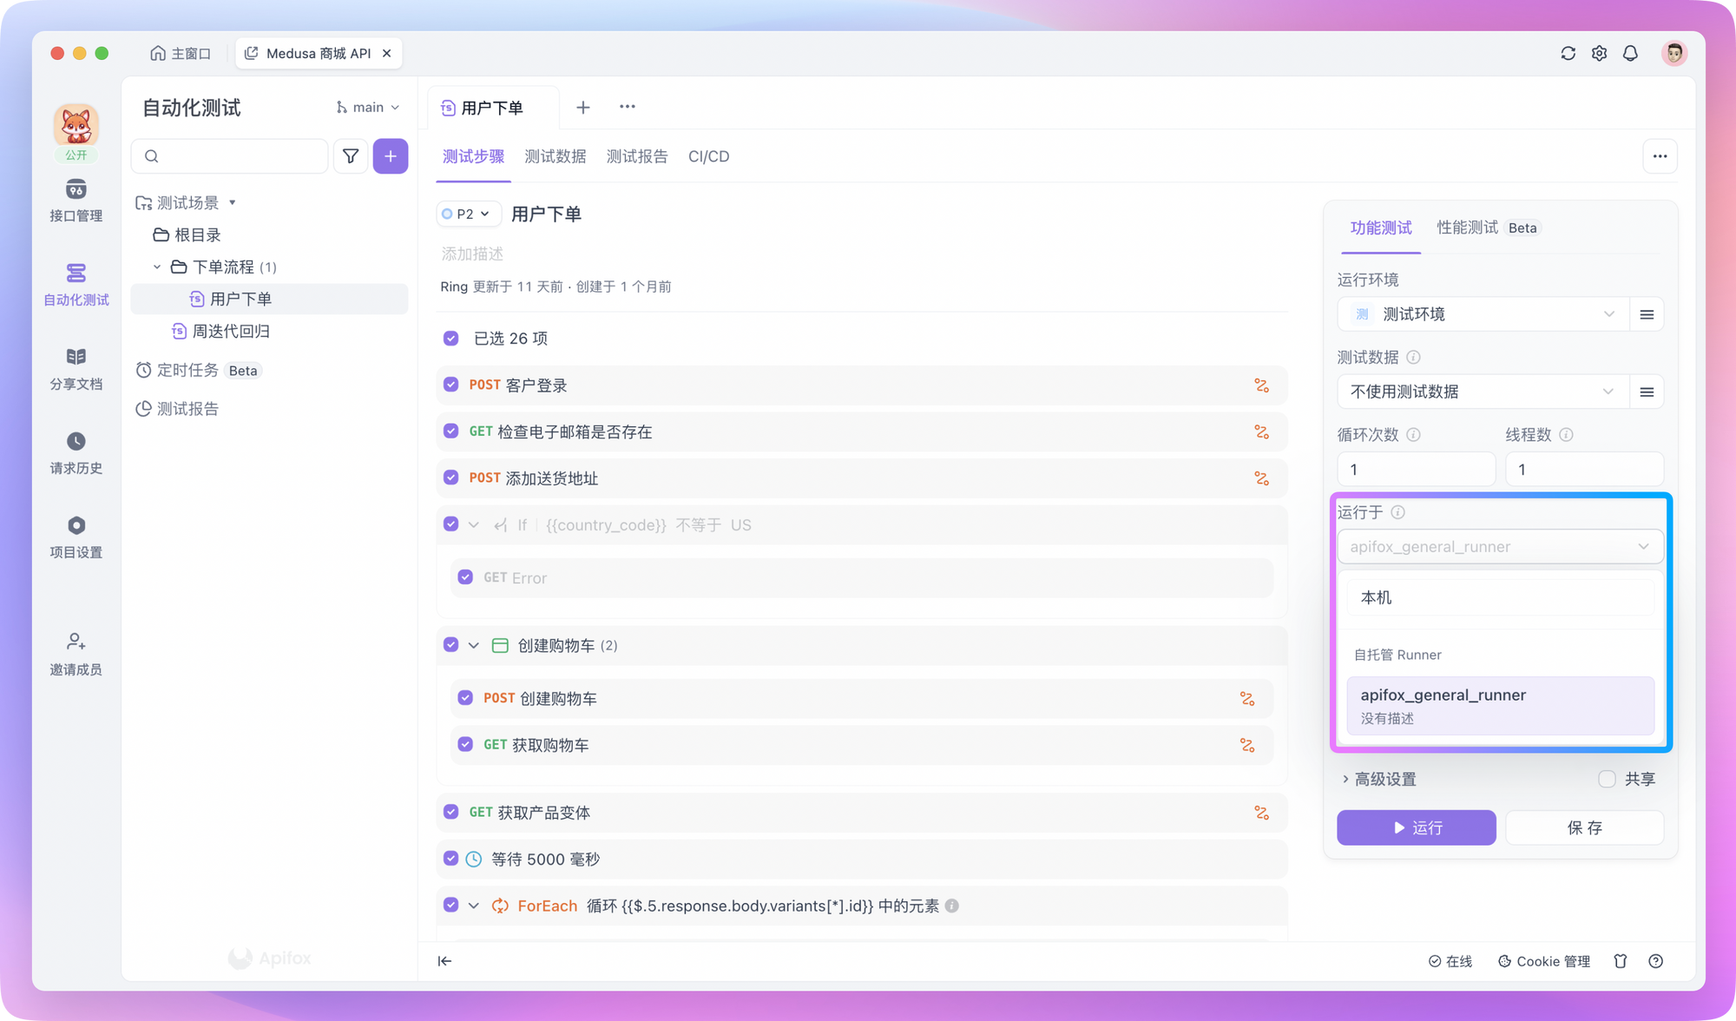Collapse the ForEach loop step chevron
Image resolution: width=1736 pixels, height=1021 pixels.
click(474, 906)
